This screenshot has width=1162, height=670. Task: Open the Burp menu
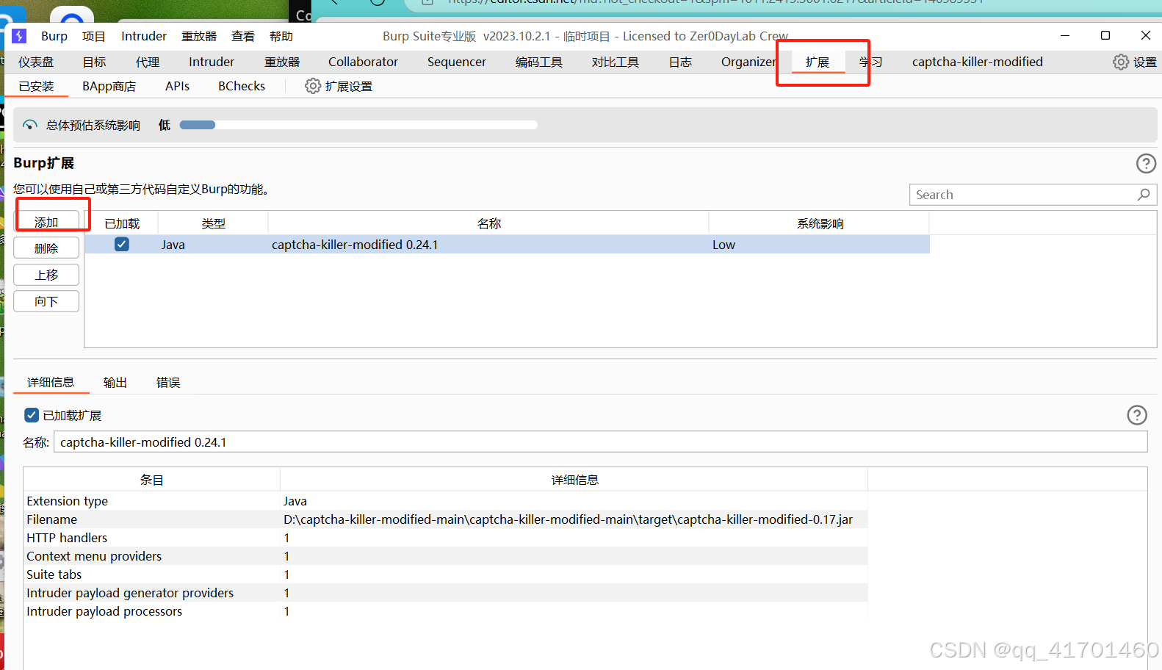54,36
